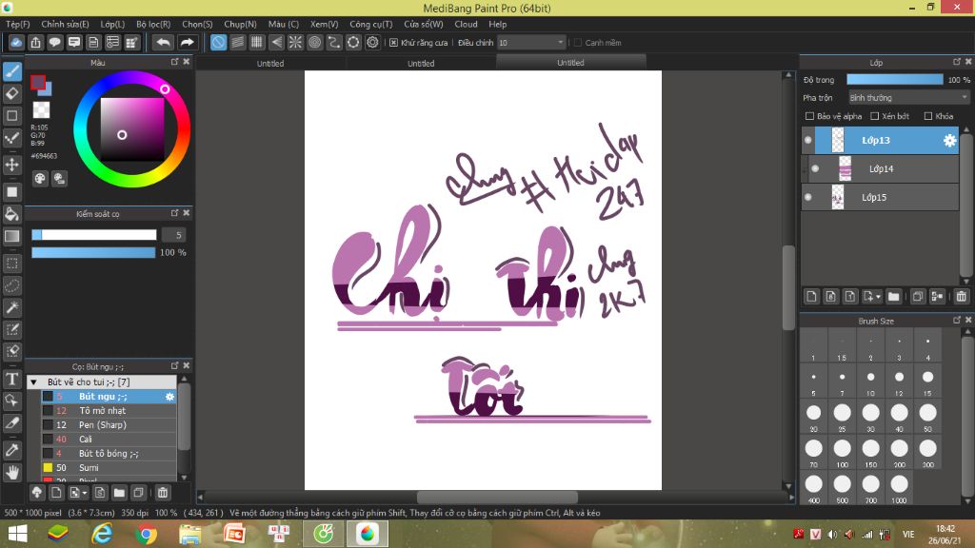Select the Eyedropper tool
Screen dimensions: 975x548
pyautogui.click(x=11, y=450)
